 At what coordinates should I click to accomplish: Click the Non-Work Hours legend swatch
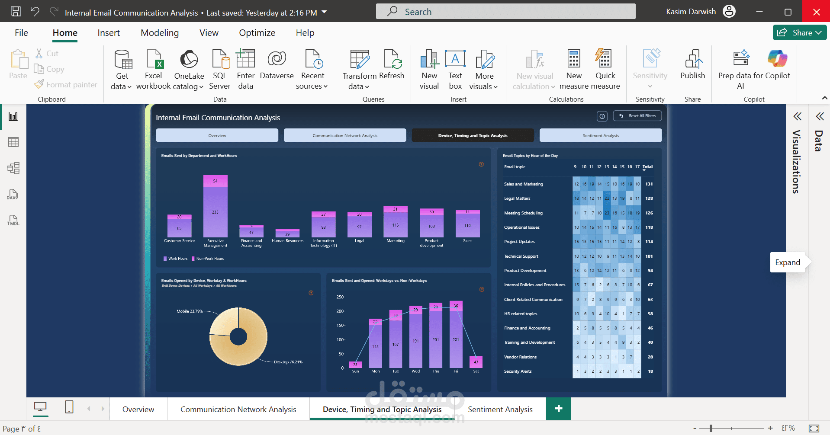193,259
